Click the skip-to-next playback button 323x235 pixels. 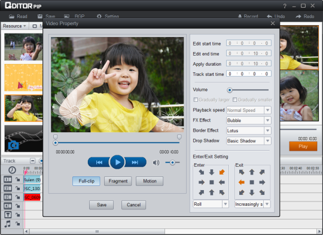[135, 162]
